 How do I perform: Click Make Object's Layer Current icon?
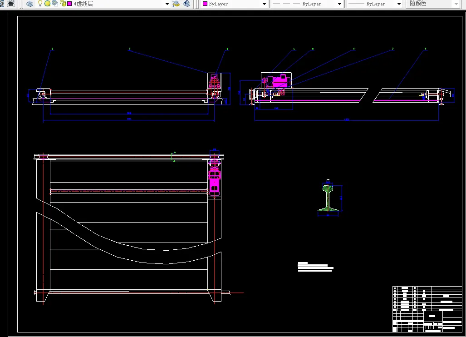click(x=176, y=4)
